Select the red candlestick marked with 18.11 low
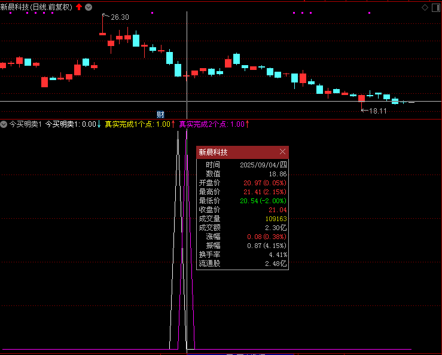442x355 pixels. 361,99
